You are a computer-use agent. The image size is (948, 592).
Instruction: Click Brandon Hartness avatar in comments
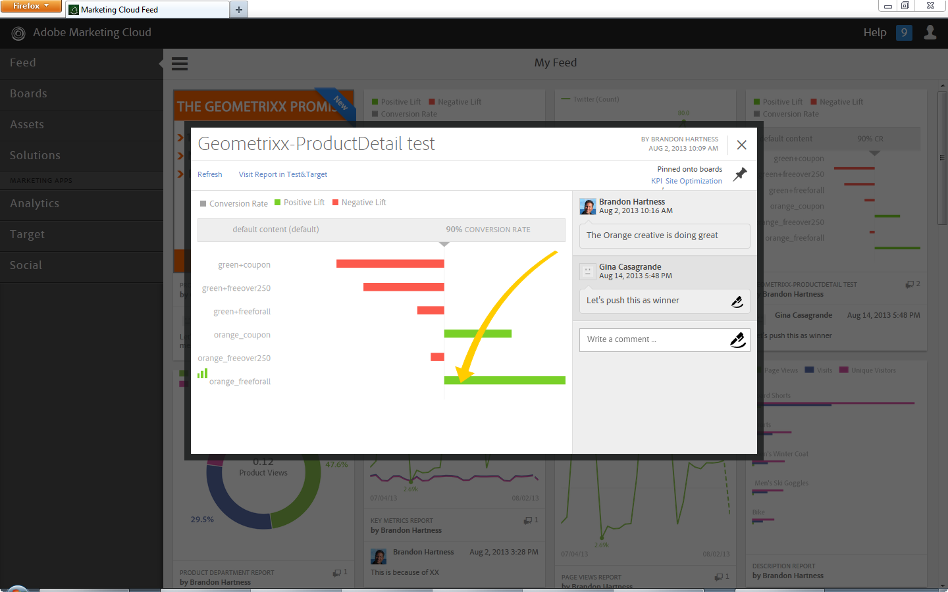(x=588, y=207)
